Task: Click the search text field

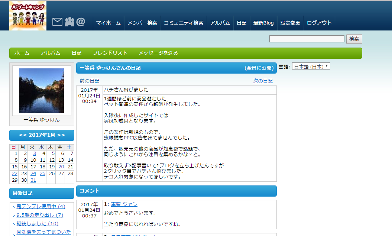Action: 307,39
